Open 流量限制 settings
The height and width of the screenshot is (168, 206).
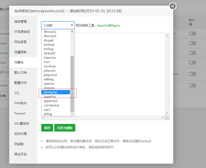(20, 52)
